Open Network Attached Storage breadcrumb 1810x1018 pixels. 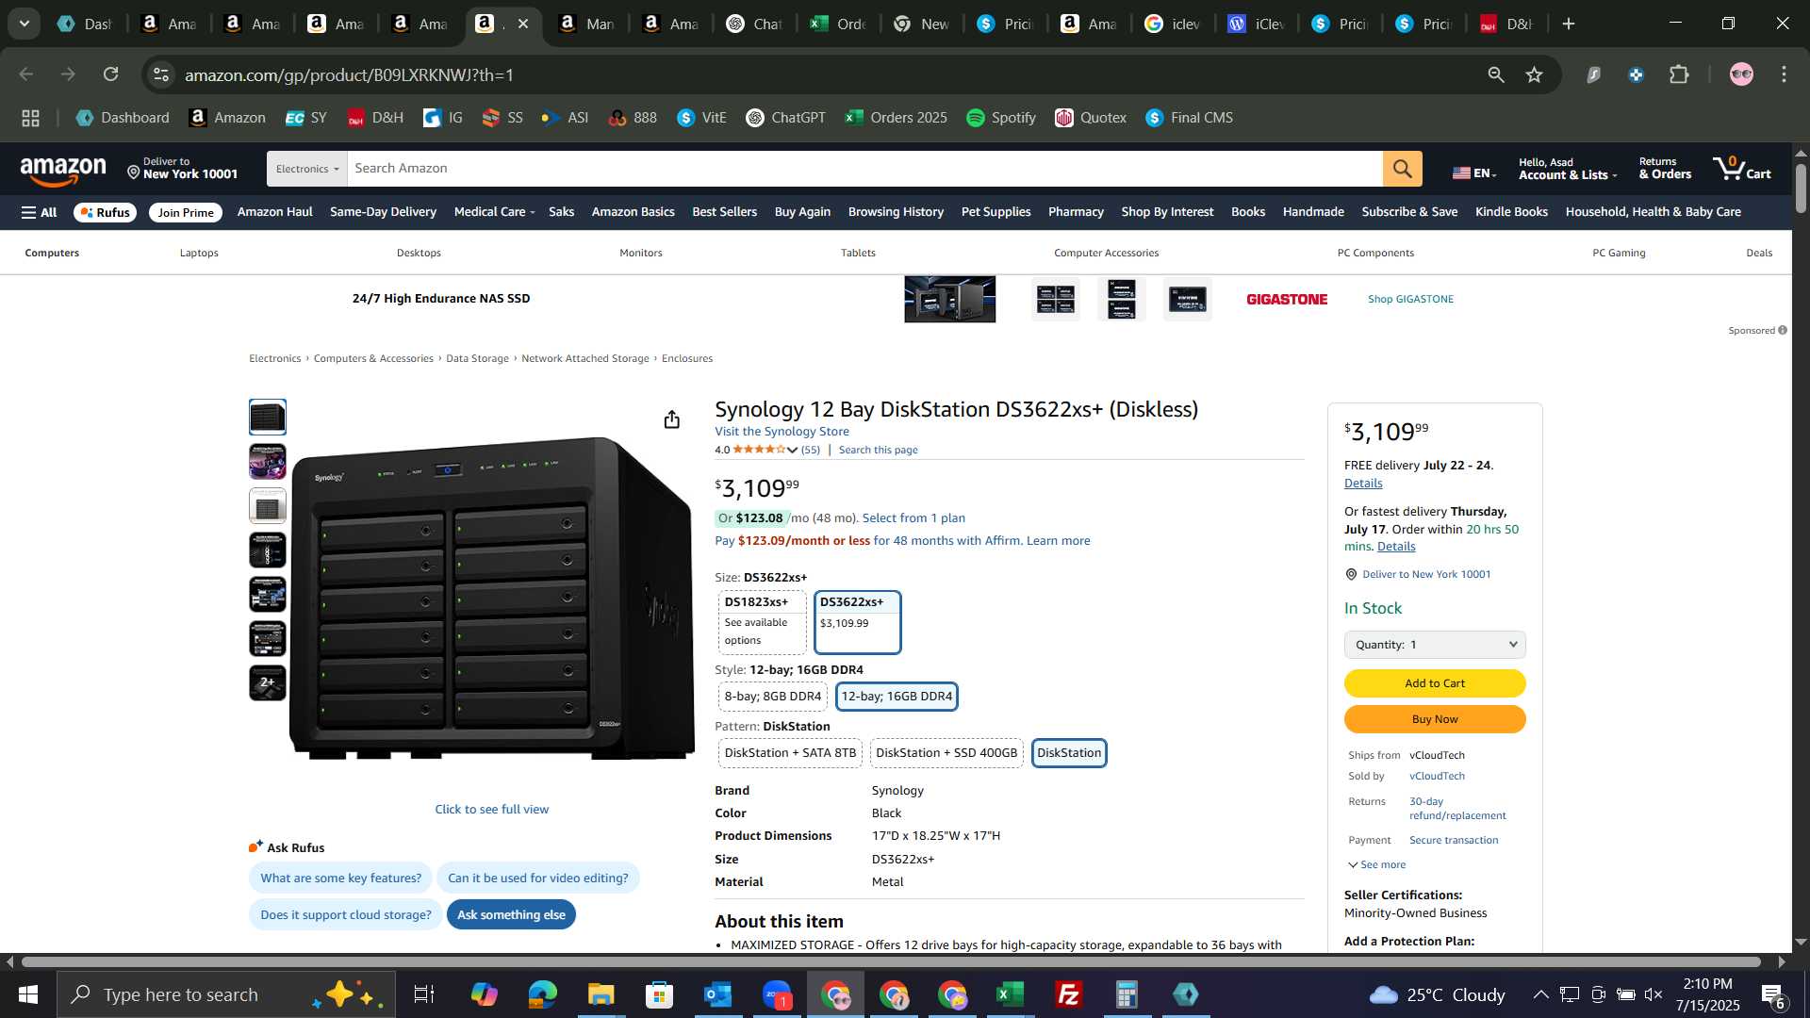tap(584, 359)
